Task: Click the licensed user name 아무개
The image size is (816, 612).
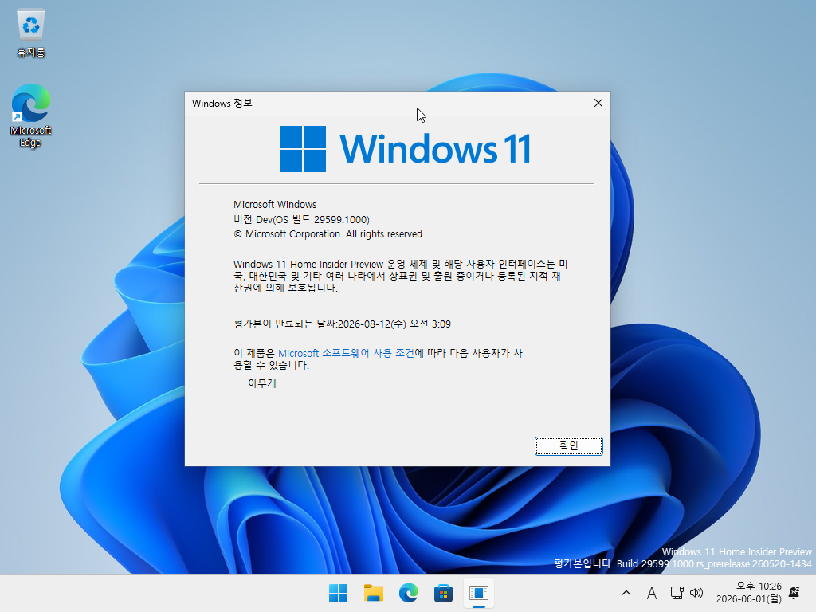Action: click(261, 383)
